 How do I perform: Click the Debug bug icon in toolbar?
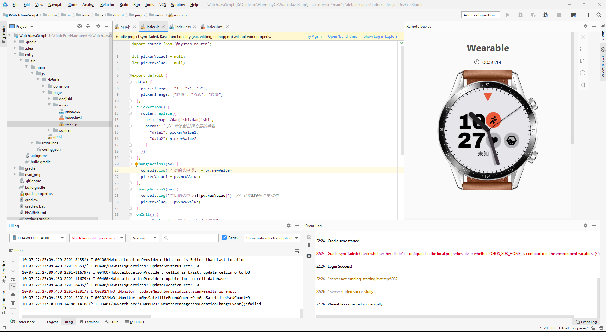521,15
